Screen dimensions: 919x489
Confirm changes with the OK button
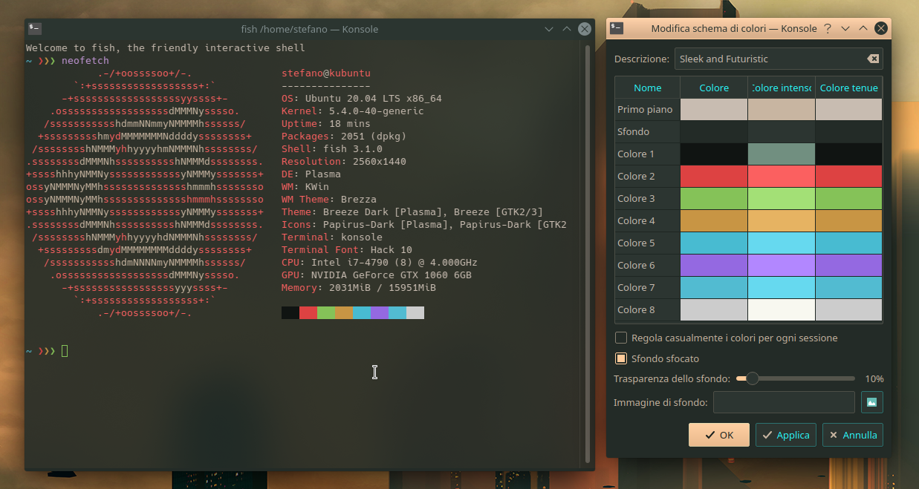719,435
